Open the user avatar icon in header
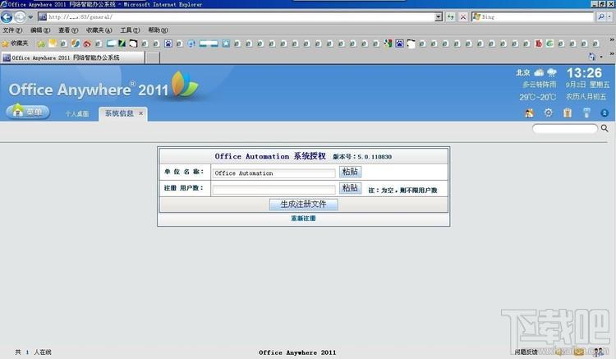The height and width of the screenshot is (359, 616). 529,113
